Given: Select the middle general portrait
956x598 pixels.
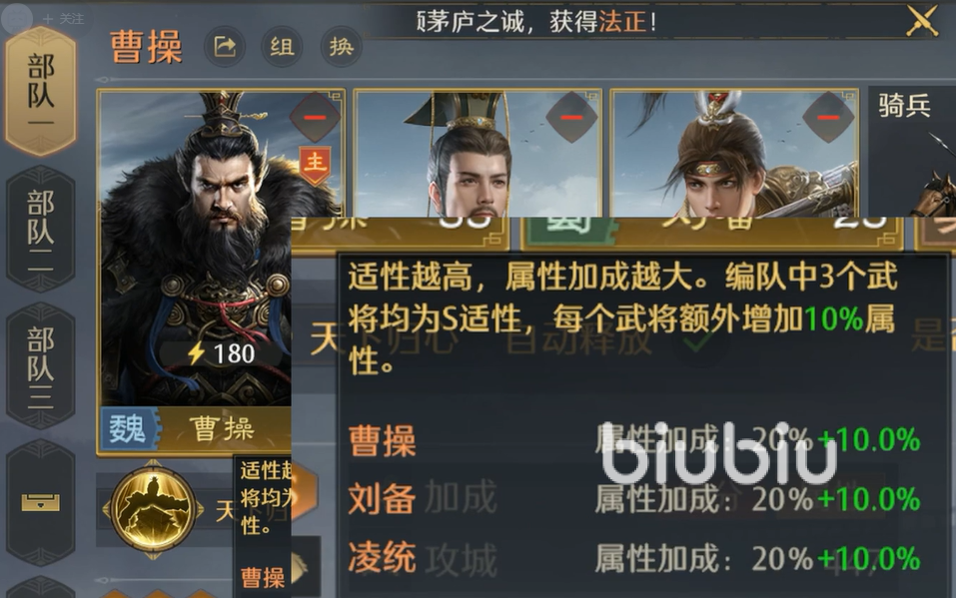Looking at the screenshot, I should [x=478, y=153].
